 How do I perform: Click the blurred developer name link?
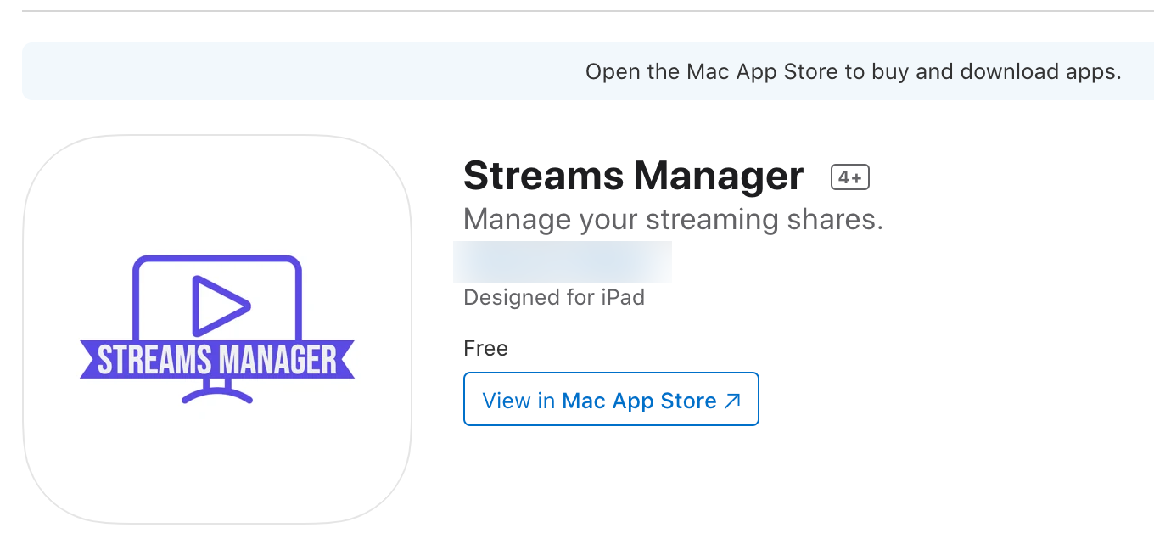563,262
